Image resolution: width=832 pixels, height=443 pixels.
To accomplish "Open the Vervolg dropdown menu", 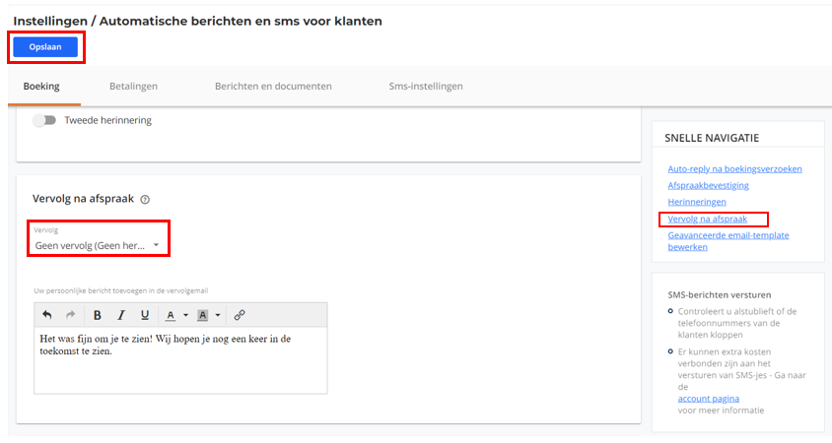I will click(x=98, y=245).
